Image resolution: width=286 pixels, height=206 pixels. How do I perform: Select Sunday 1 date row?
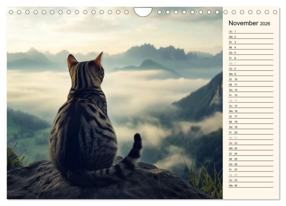[251, 31]
